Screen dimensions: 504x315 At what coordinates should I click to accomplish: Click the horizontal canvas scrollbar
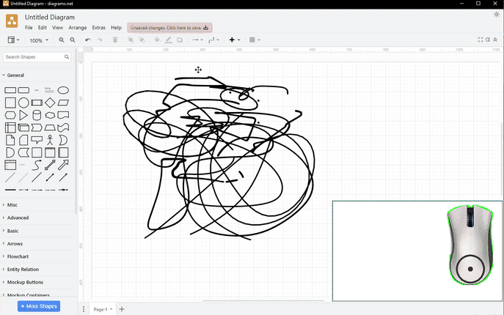(x=263, y=301)
